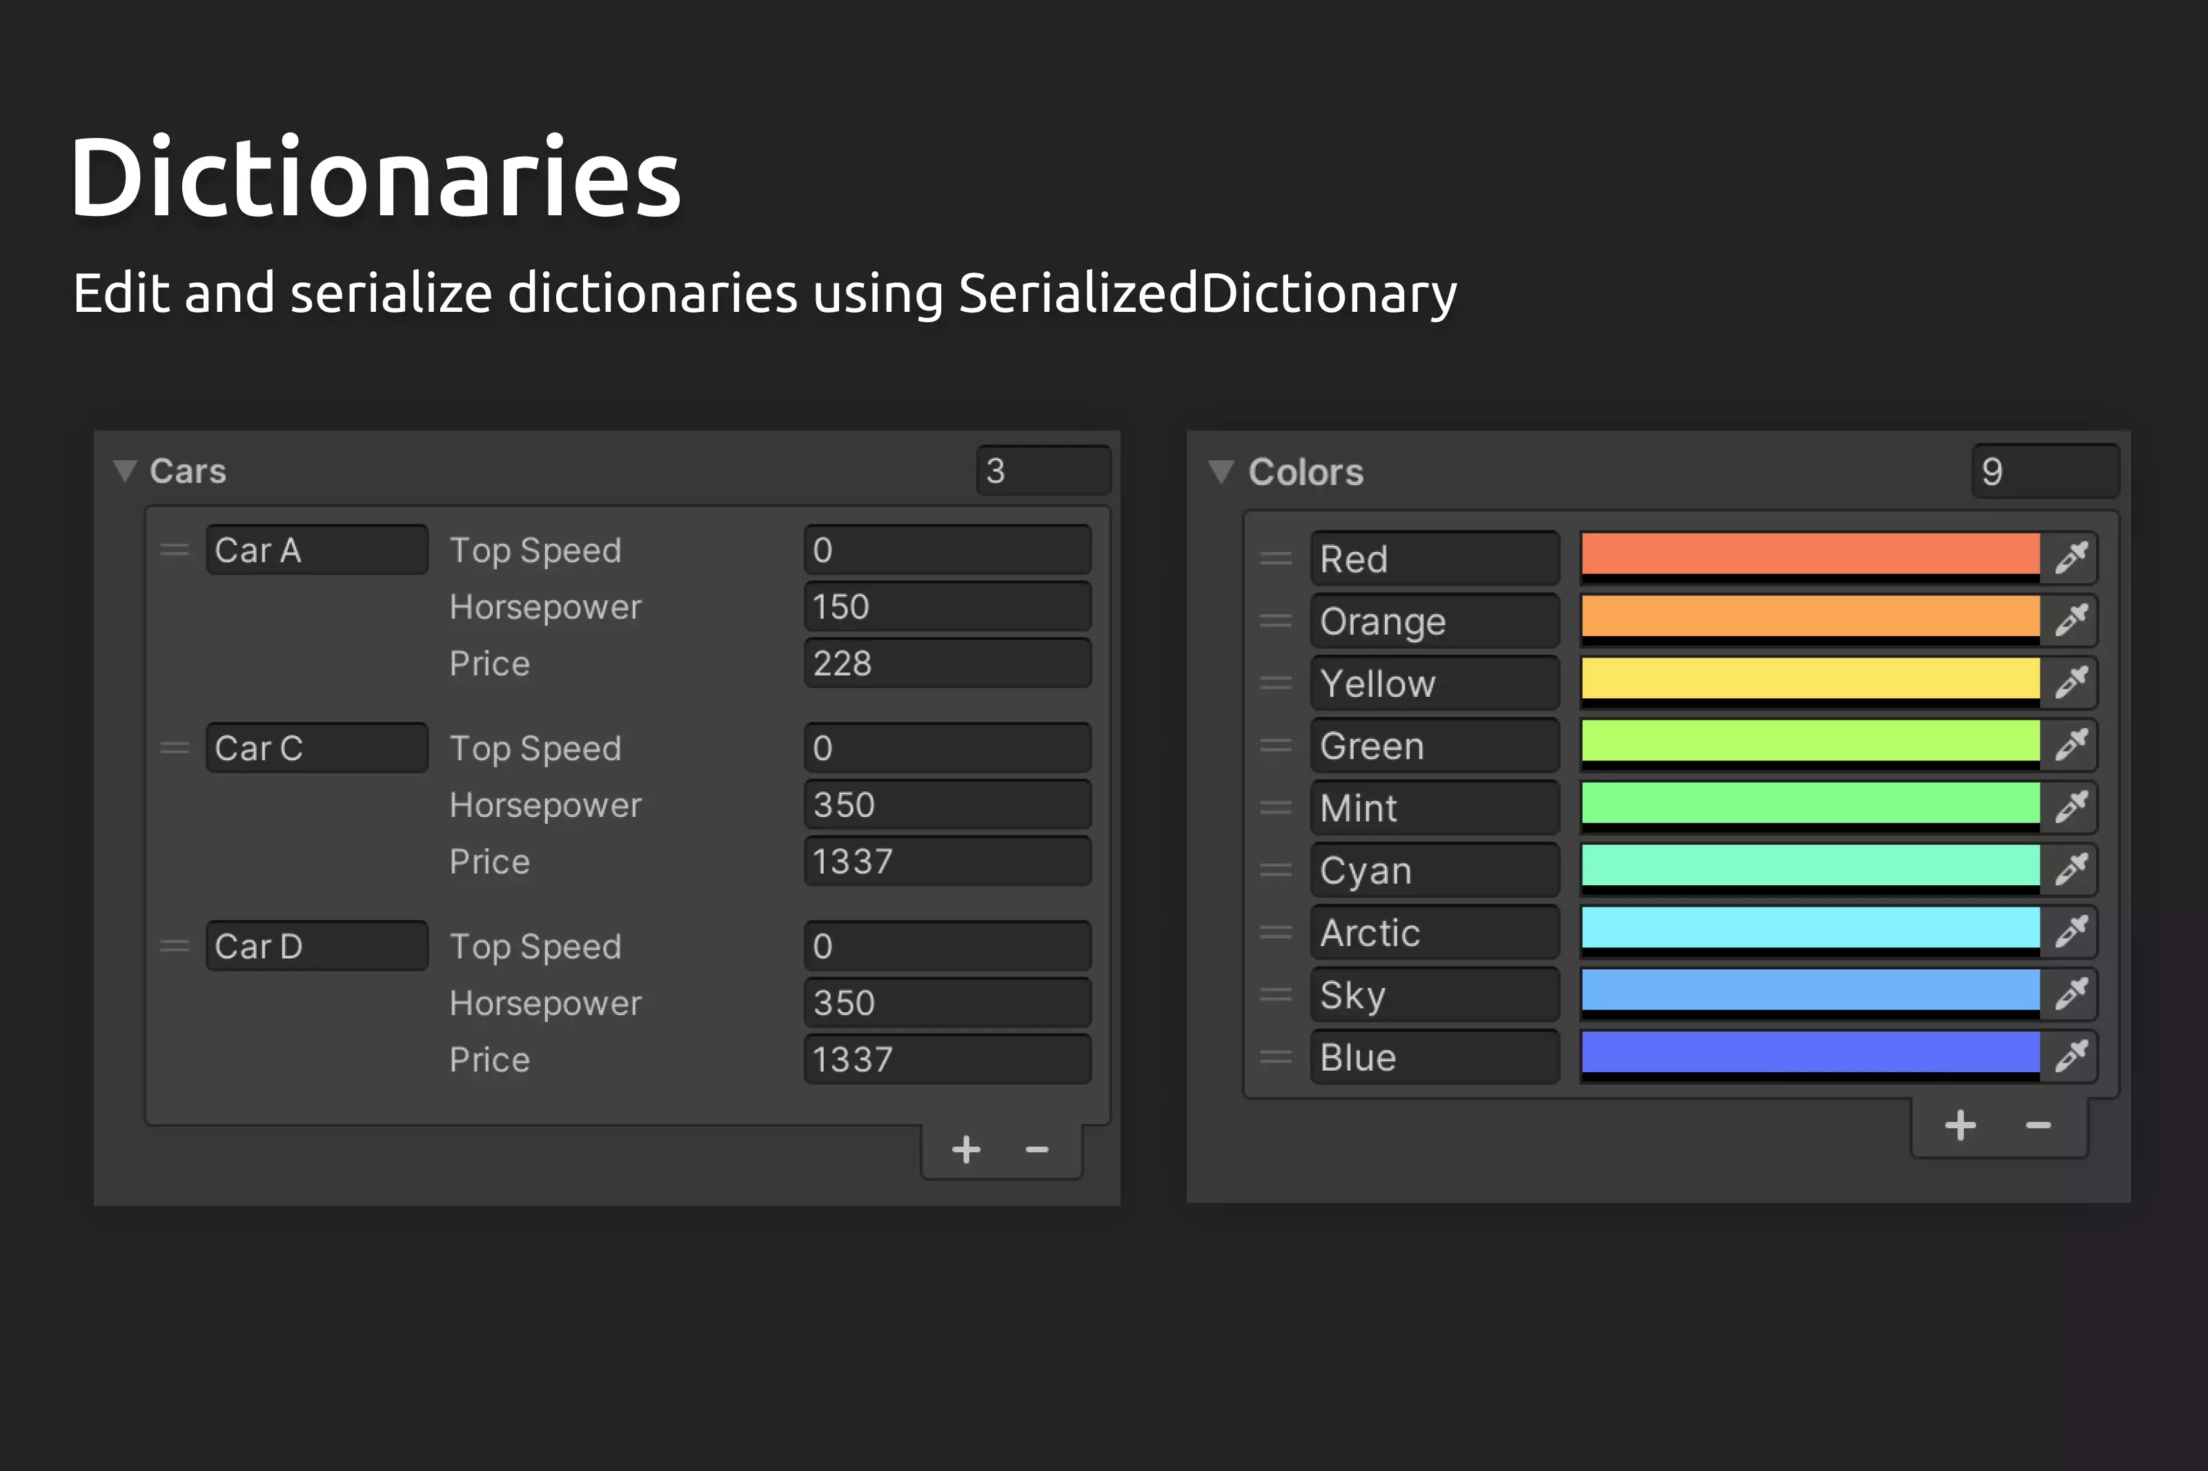Click the drag handle beside Orange row
This screenshot has height=1471, width=2208.
[x=1276, y=621]
